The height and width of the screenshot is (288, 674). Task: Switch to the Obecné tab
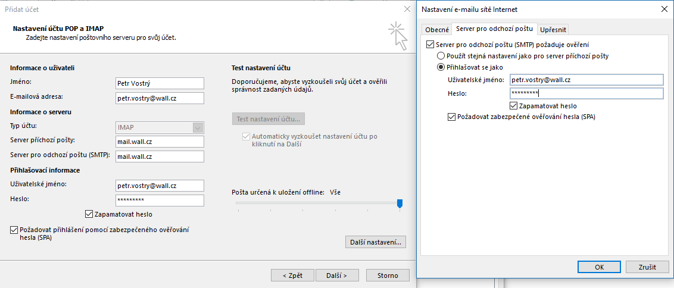coord(436,30)
